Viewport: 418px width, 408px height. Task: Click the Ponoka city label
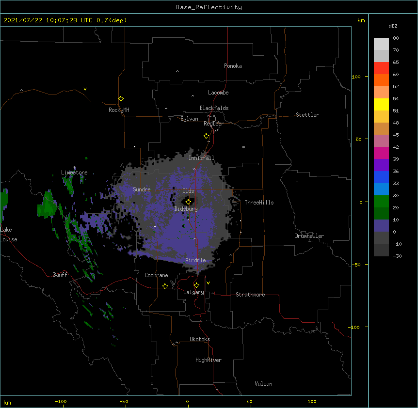(x=233, y=66)
